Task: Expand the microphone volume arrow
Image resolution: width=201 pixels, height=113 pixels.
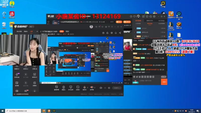Action: pos(87,87)
